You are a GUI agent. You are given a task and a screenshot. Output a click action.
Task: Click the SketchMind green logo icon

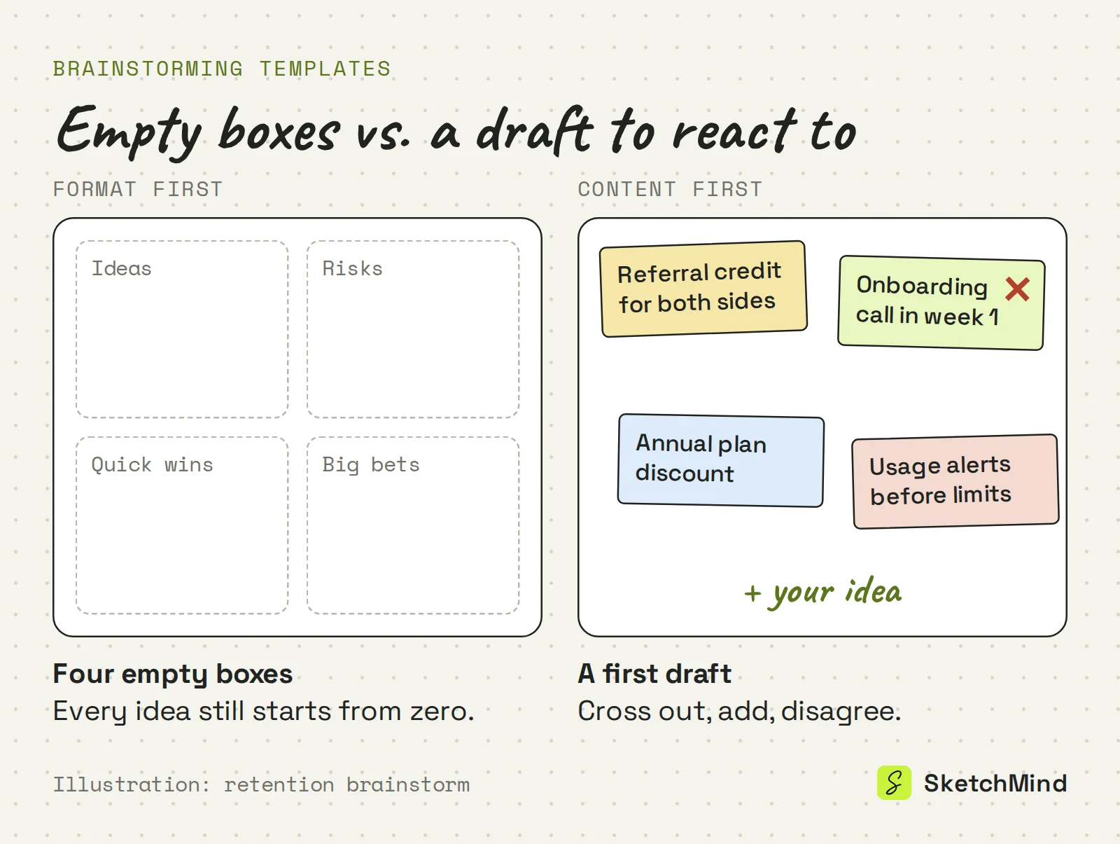894,782
